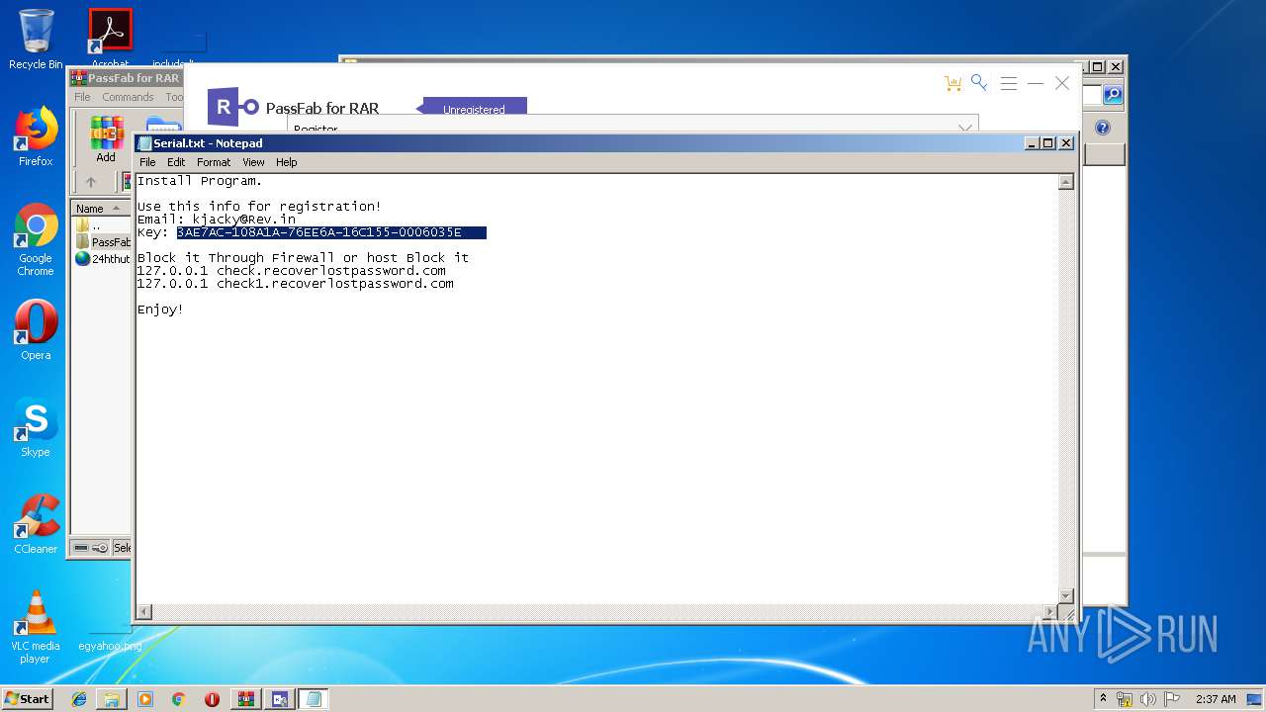
Task: Click the WinRAR status bar drive icon
Action: 81,548
